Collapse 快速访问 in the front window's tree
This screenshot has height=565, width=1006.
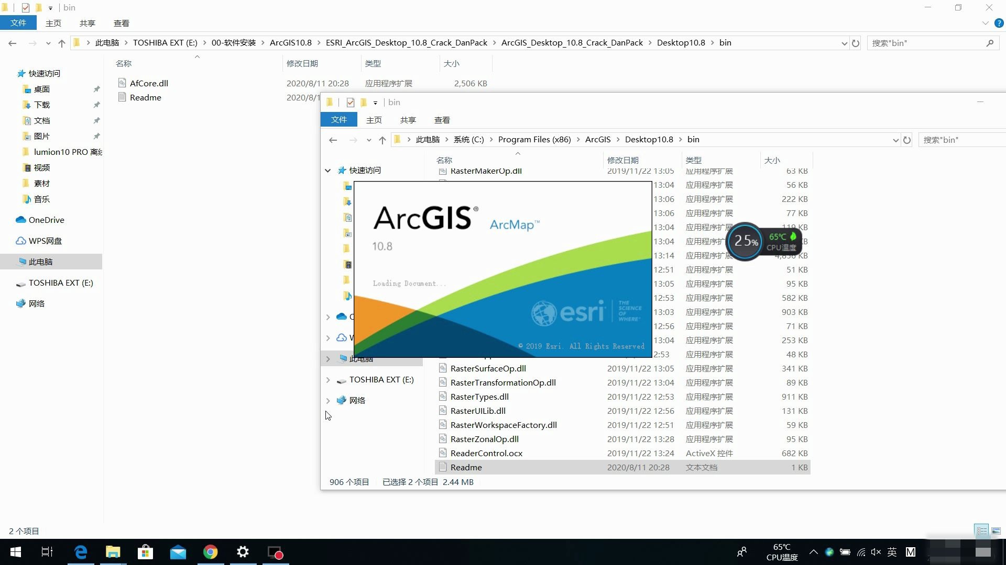(x=328, y=171)
